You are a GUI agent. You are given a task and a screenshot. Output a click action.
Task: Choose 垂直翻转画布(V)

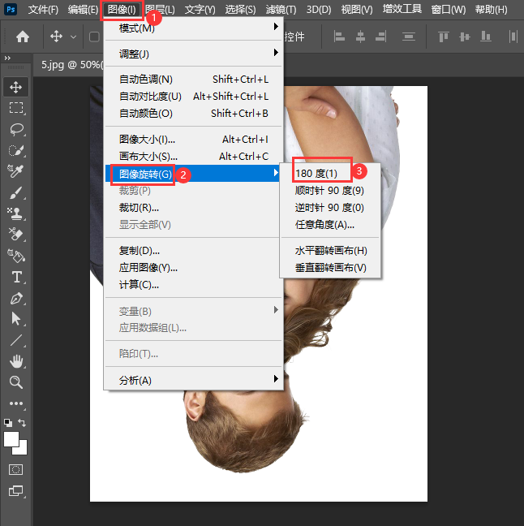pos(330,267)
